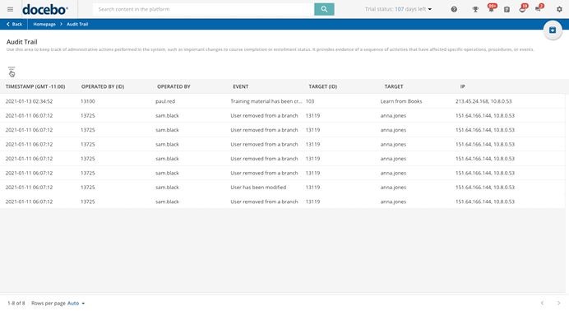This screenshot has width=569, height=311.
Task: Click the EVENT column header
Action: 241,86
